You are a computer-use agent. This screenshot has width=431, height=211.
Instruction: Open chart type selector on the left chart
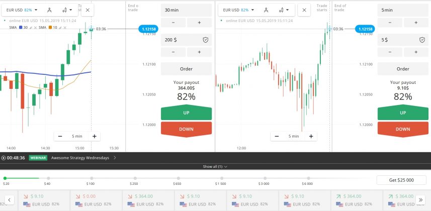click(x=66, y=10)
